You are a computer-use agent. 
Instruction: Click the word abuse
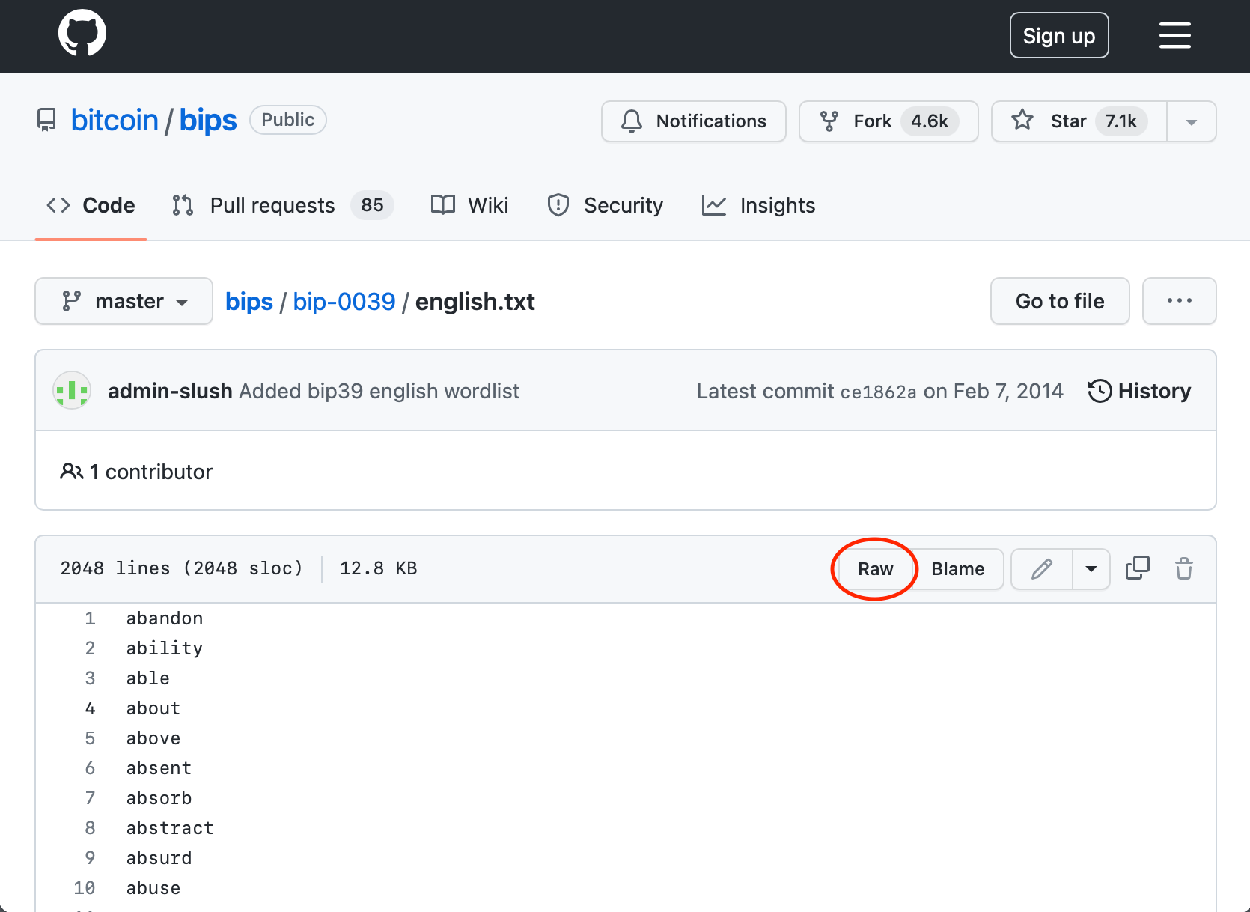point(153,888)
